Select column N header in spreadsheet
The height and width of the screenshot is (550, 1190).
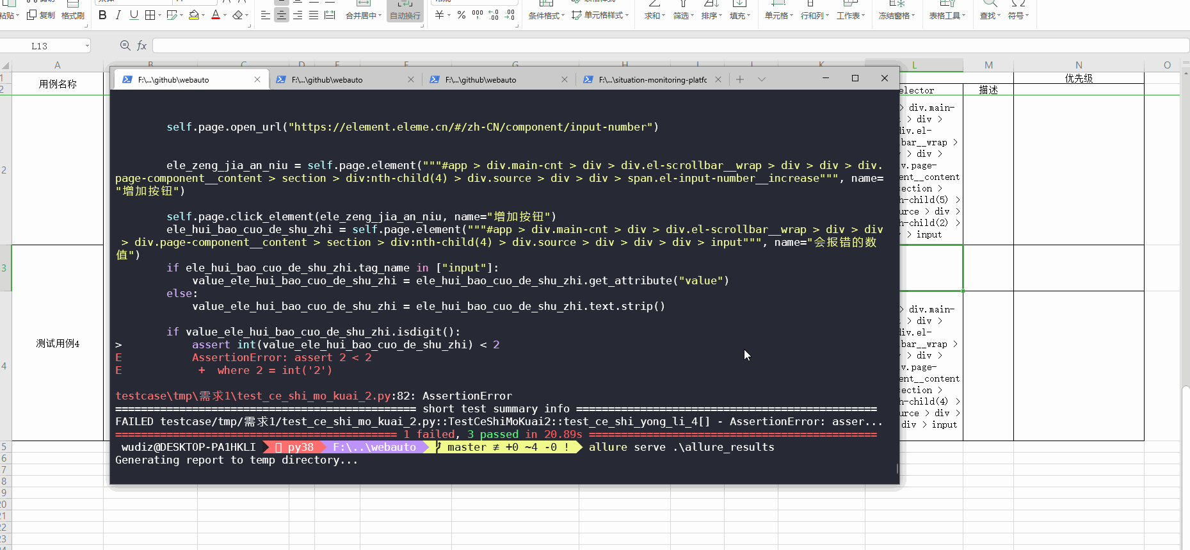click(1079, 65)
